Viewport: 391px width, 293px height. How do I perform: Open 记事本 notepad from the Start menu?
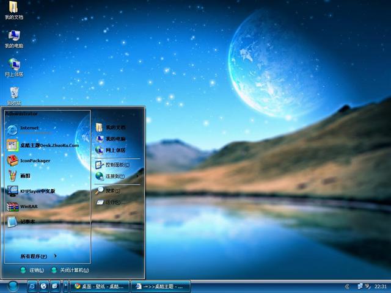click(21, 222)
